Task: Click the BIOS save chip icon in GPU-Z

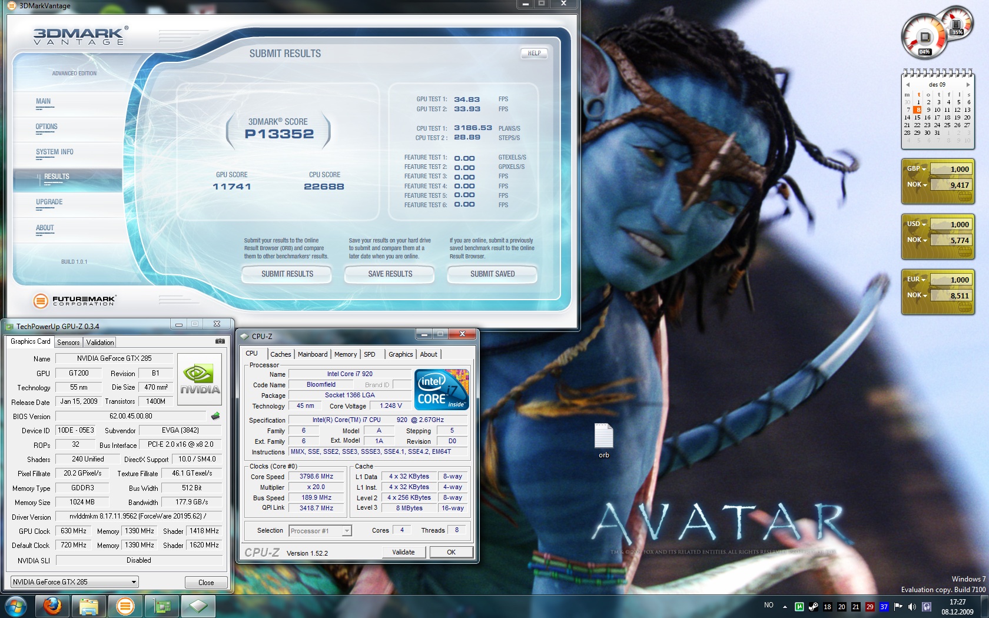Action: [x=215, y=416]
